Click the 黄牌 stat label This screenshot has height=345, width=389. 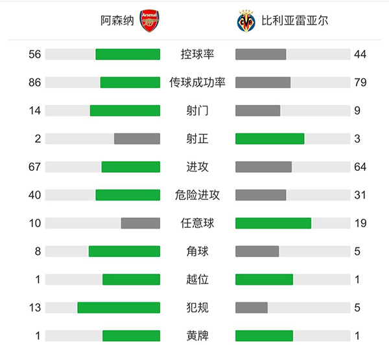(x=197, y=336)
